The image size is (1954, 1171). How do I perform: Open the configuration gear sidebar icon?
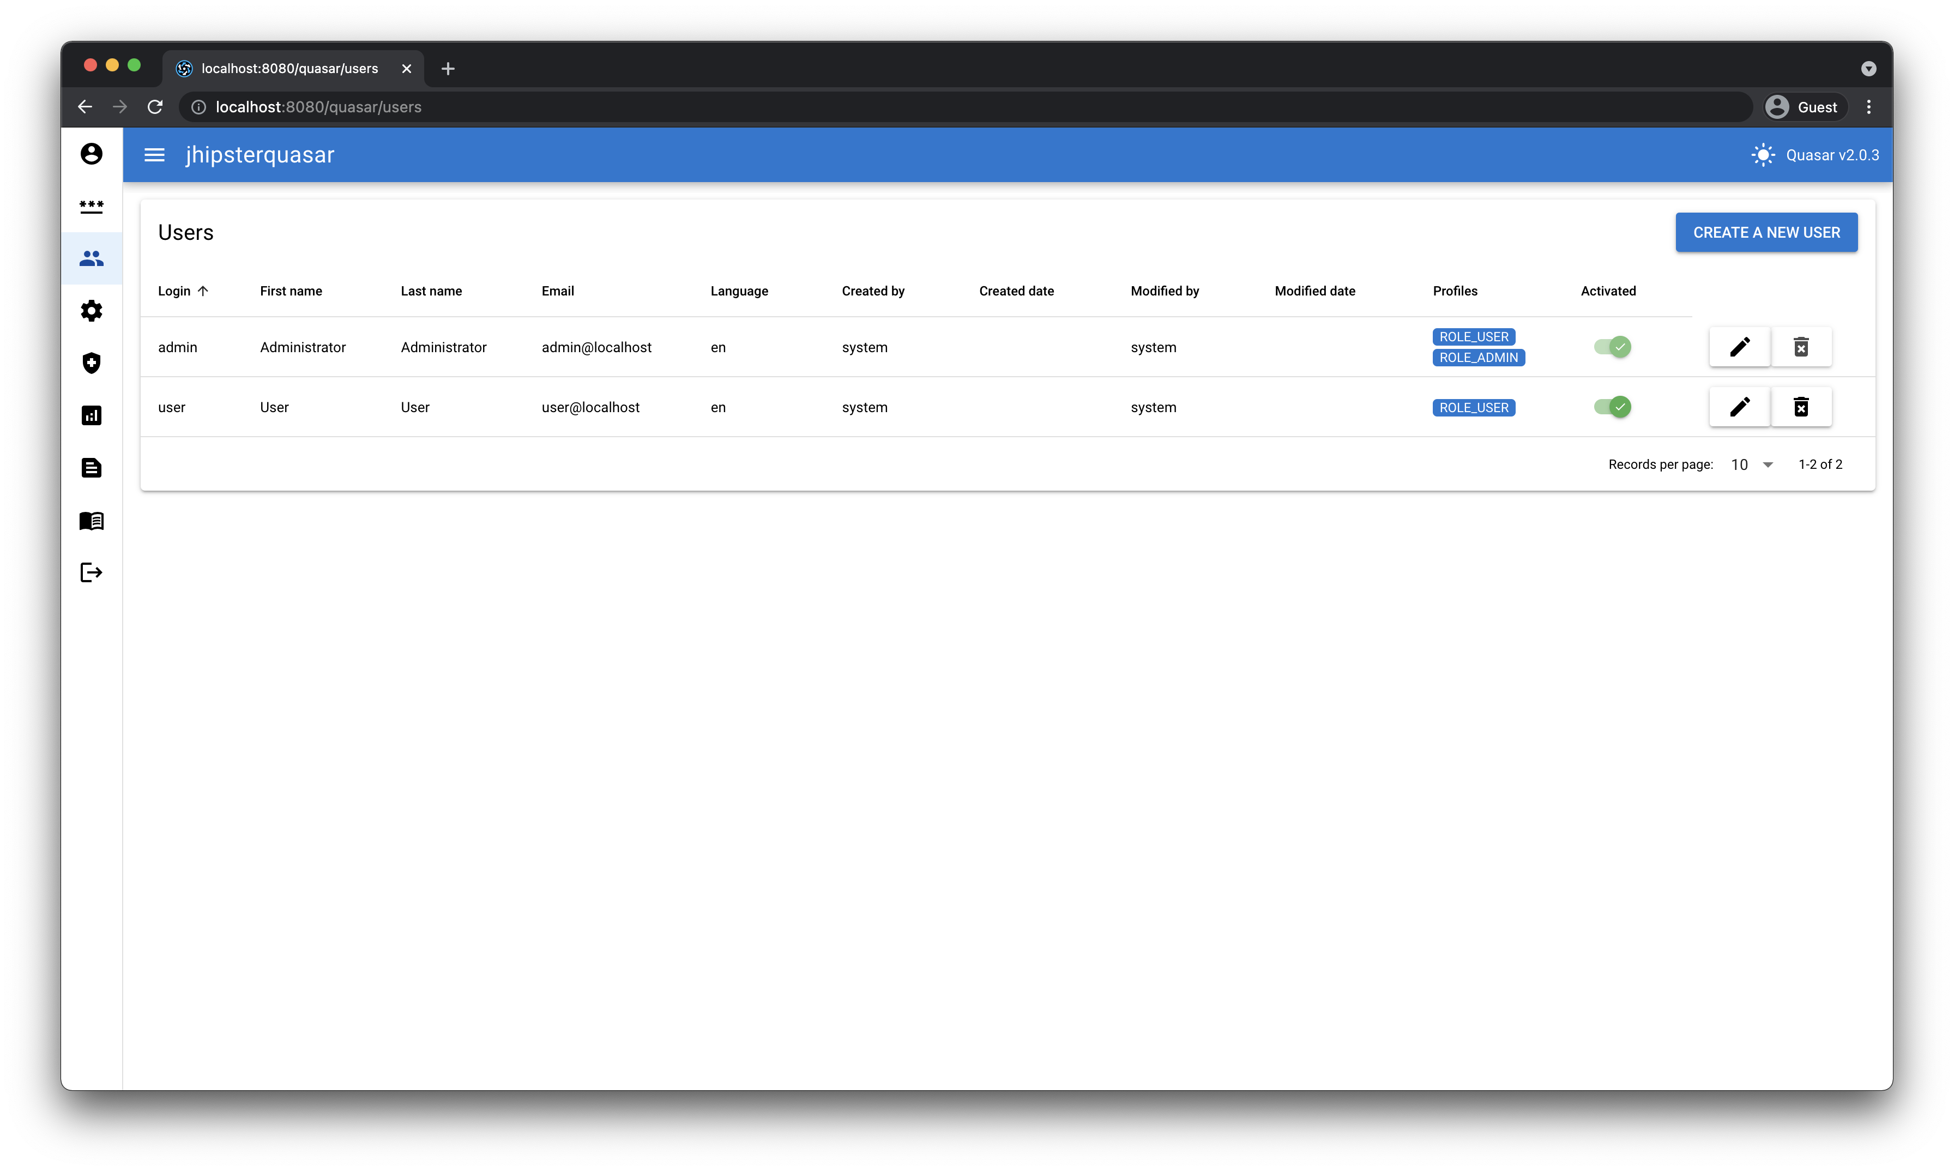pos(92,311)
